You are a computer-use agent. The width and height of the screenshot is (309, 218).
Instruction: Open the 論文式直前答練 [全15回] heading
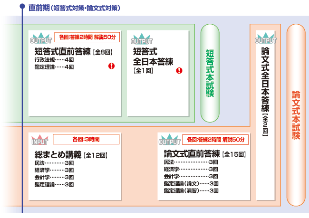pos(204,154)
